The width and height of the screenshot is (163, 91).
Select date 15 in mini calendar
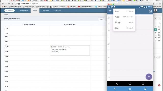156,35
